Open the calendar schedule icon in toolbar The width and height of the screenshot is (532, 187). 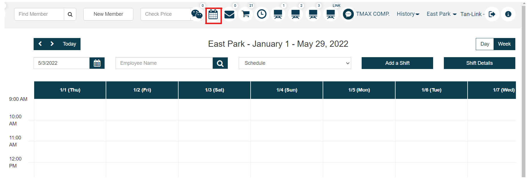tap(213, 14)
